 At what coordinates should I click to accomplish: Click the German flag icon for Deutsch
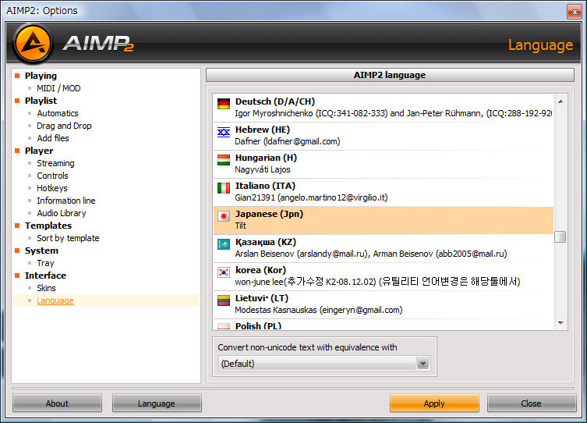pyautogui.click(x=224, y=103)
